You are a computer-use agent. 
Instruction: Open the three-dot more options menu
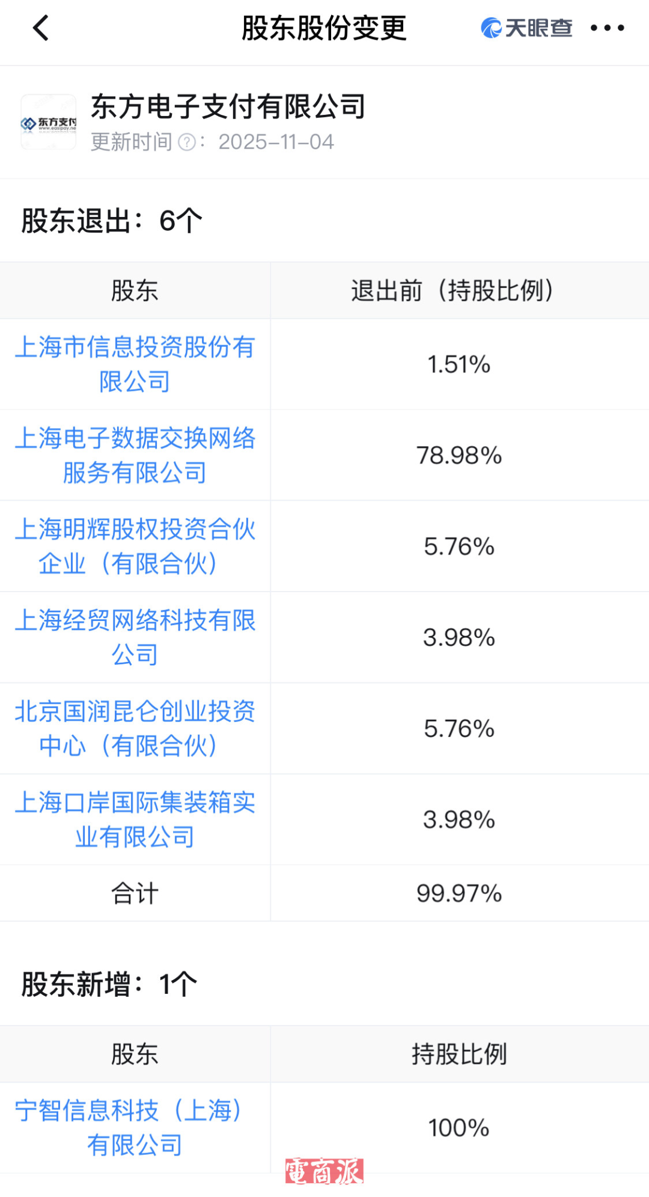(x=607, y=28)
